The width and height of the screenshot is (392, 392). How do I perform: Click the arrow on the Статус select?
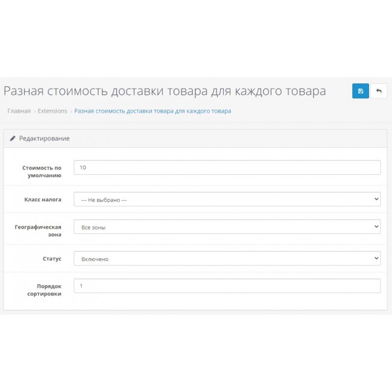pyautogui.click(x=376, y=258)
